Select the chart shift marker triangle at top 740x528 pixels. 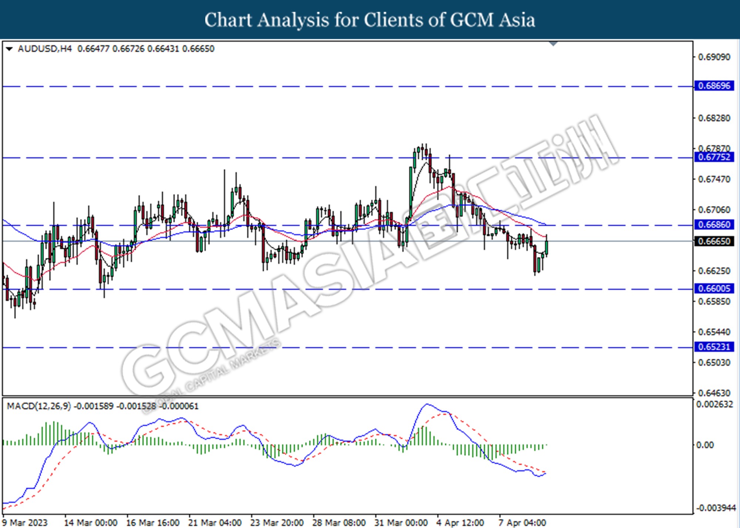click(x=554, y=44)
